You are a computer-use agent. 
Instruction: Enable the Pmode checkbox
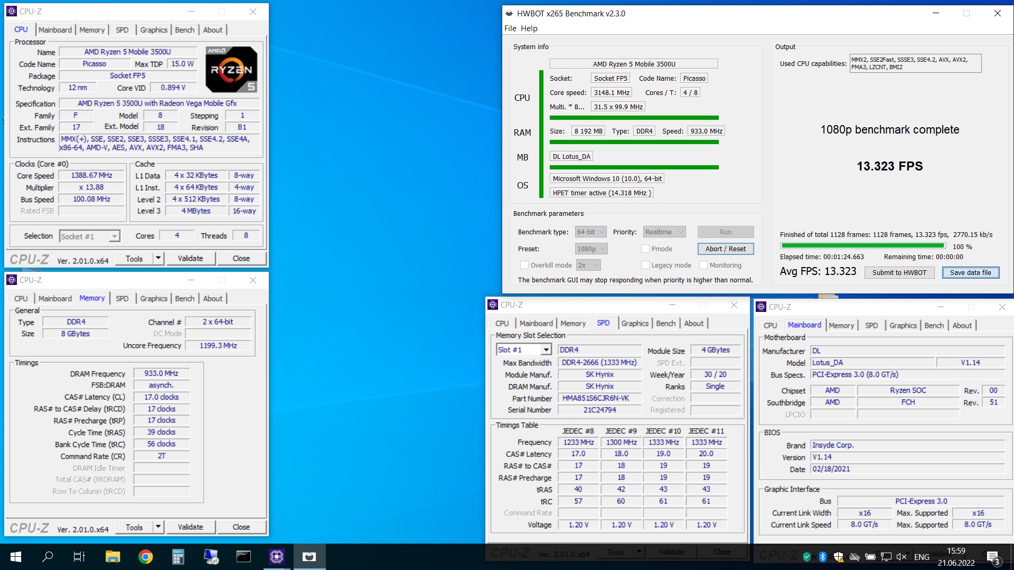tap(645, 249)
